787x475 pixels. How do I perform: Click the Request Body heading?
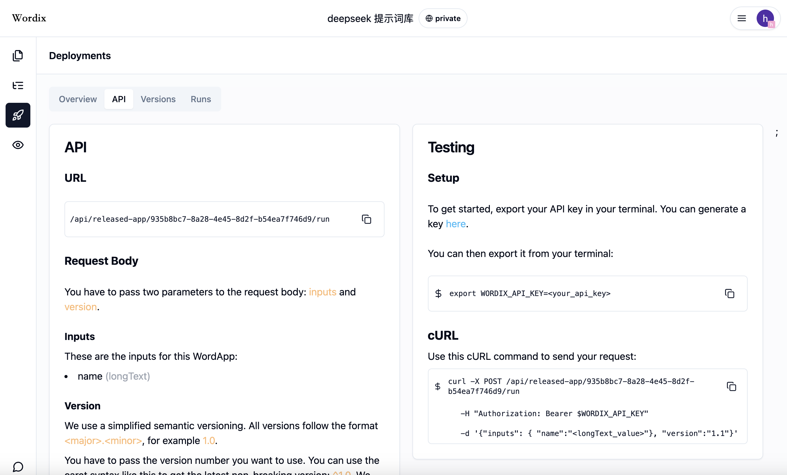pyautogui.click(x=101, y=261)
